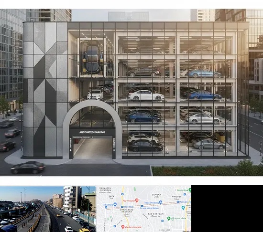
Task: Click the Darvazeh Shemiran map label
Action: click(105, 189)
